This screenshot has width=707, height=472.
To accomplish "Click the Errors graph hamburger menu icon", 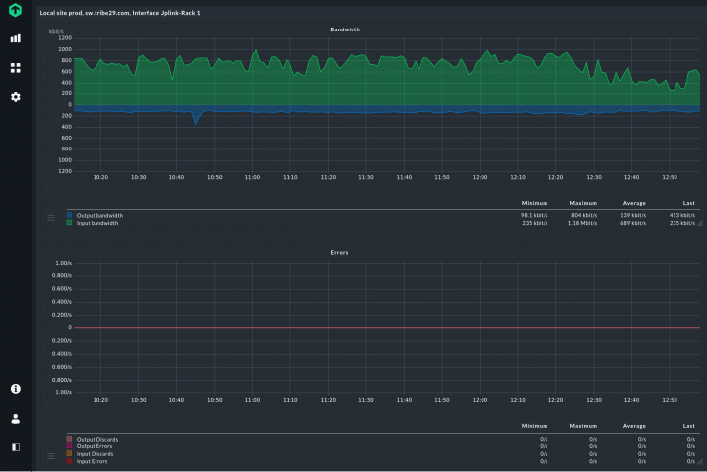I will tap(51, 456).
